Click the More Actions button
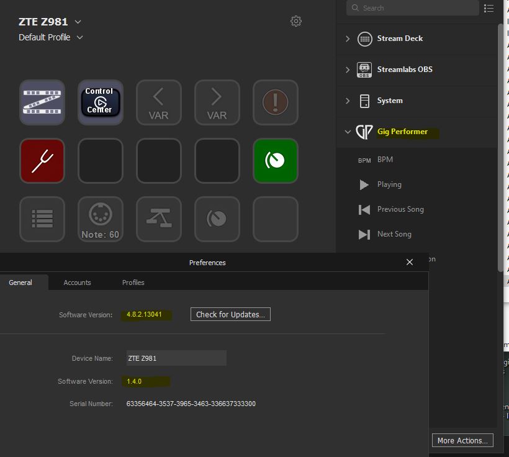The height and width of the screenshot is (457, 509). coord(462,440)
